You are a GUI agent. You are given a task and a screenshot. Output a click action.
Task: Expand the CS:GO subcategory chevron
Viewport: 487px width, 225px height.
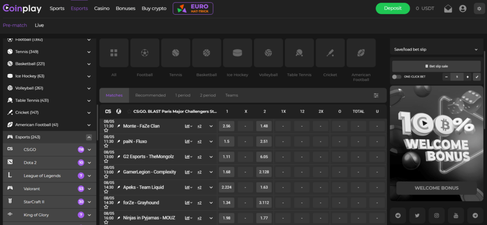point(89,150)
